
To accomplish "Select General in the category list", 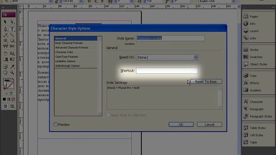I will click(76, 38).
